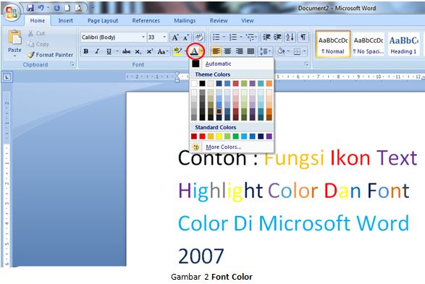
Task: Click the Paste clipboard icon
Action: (x=14, y=38)
